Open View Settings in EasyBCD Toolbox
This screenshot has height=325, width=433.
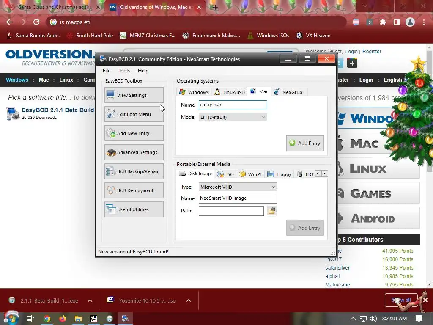tap(134, 95)
